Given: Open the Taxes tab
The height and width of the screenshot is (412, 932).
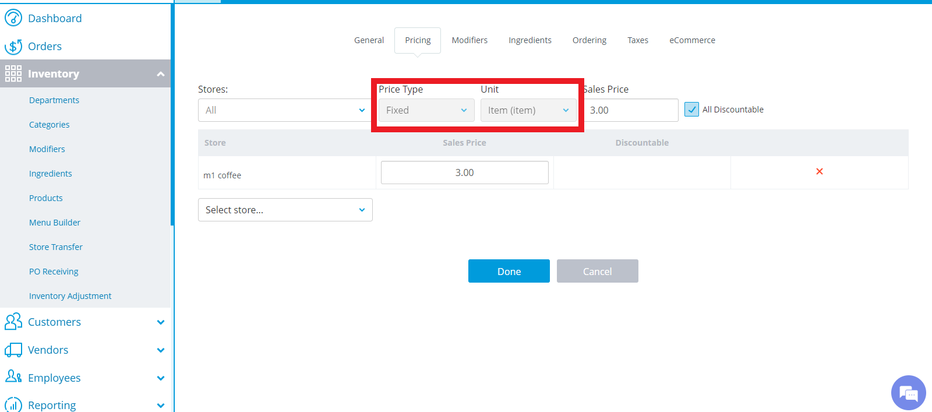Looking at the screenshot, I should click(638, 40).
